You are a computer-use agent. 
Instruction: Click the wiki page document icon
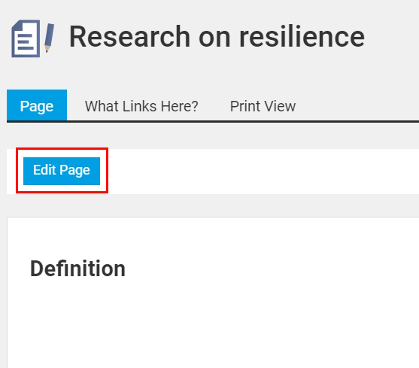[26, 38]
